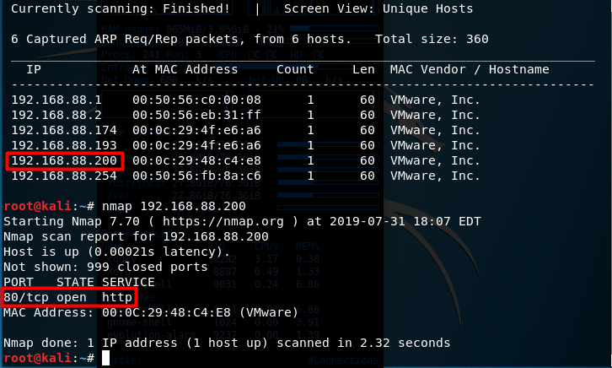Click the https://nmap.org URL

tap(223, 221)
